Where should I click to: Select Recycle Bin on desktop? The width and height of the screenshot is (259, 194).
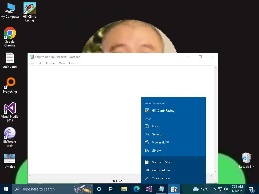click(x=246, y=160)
